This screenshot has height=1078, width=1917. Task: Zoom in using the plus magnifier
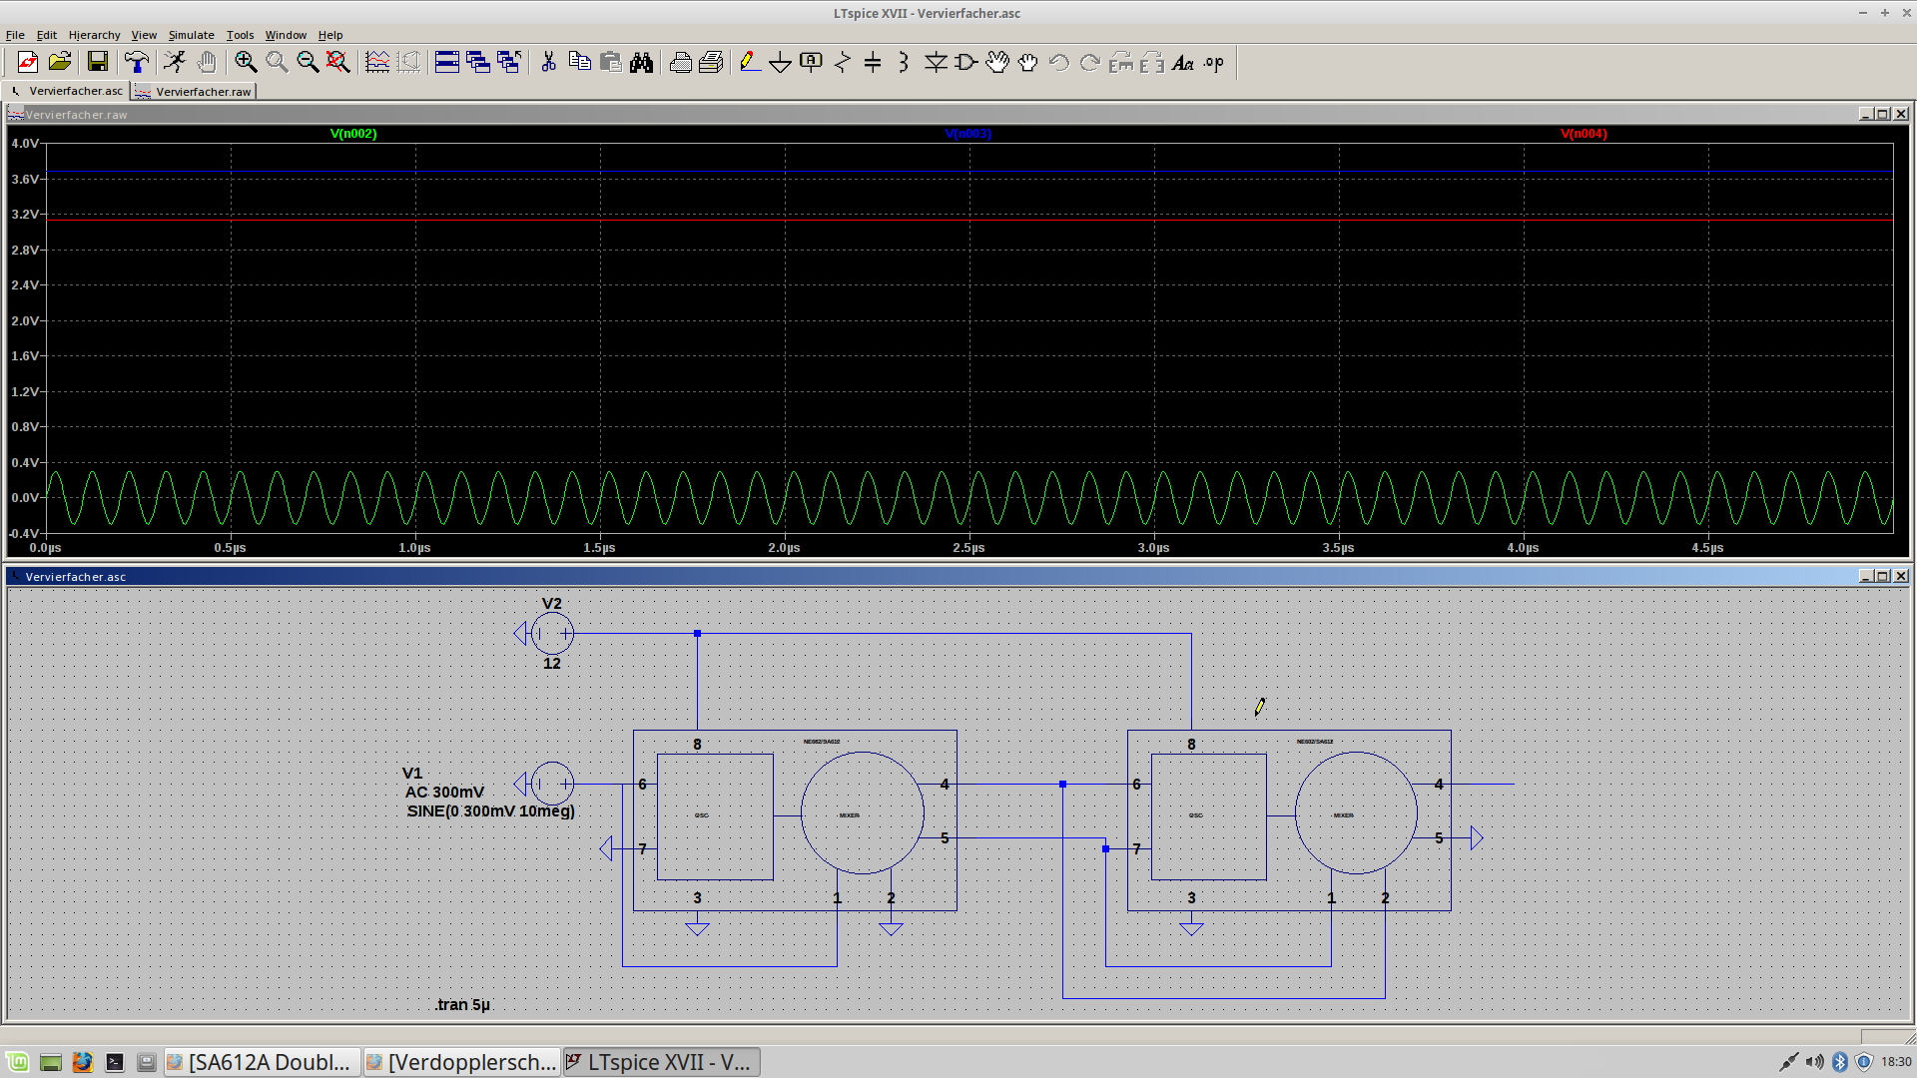click(246, 62)
